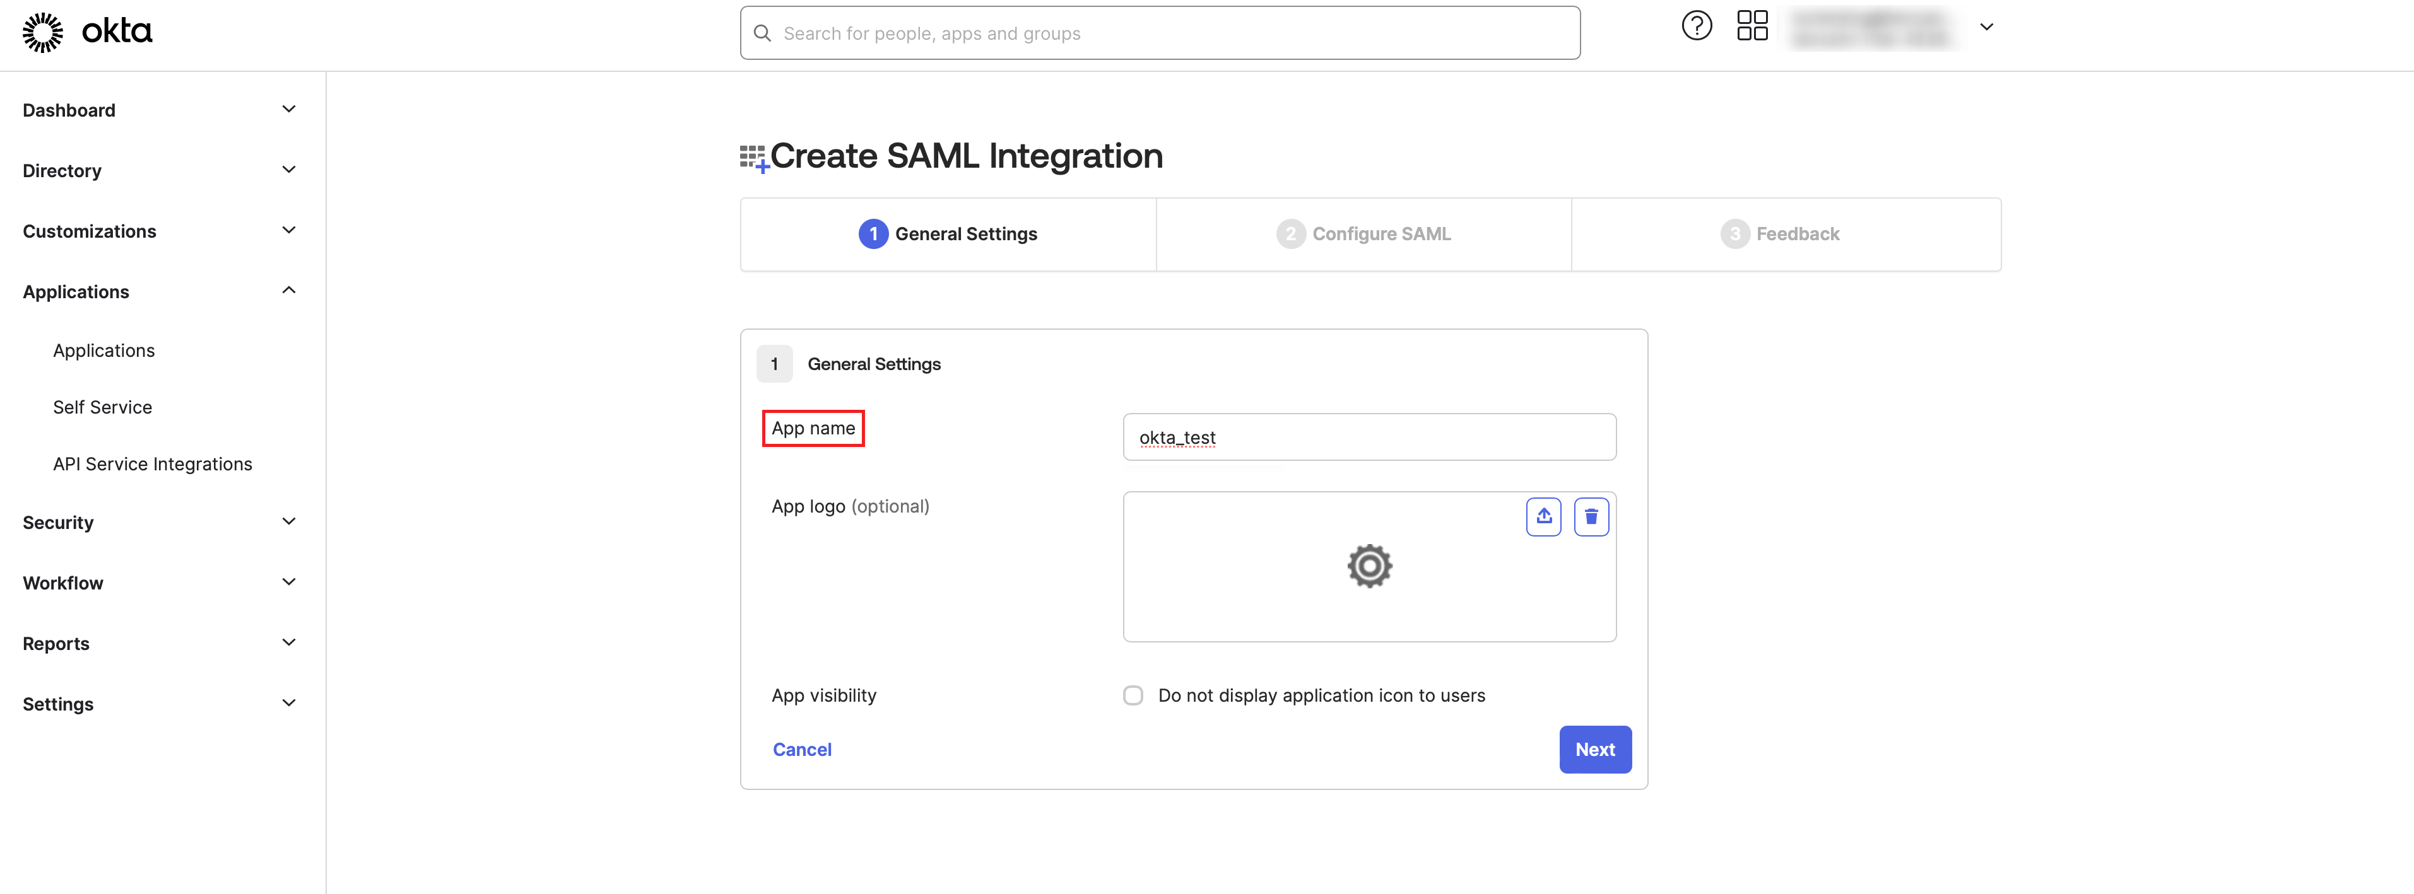Screen dimensions: 2414x894
Task: Open the help question mark icon
Action: [x=1696, y=25]
